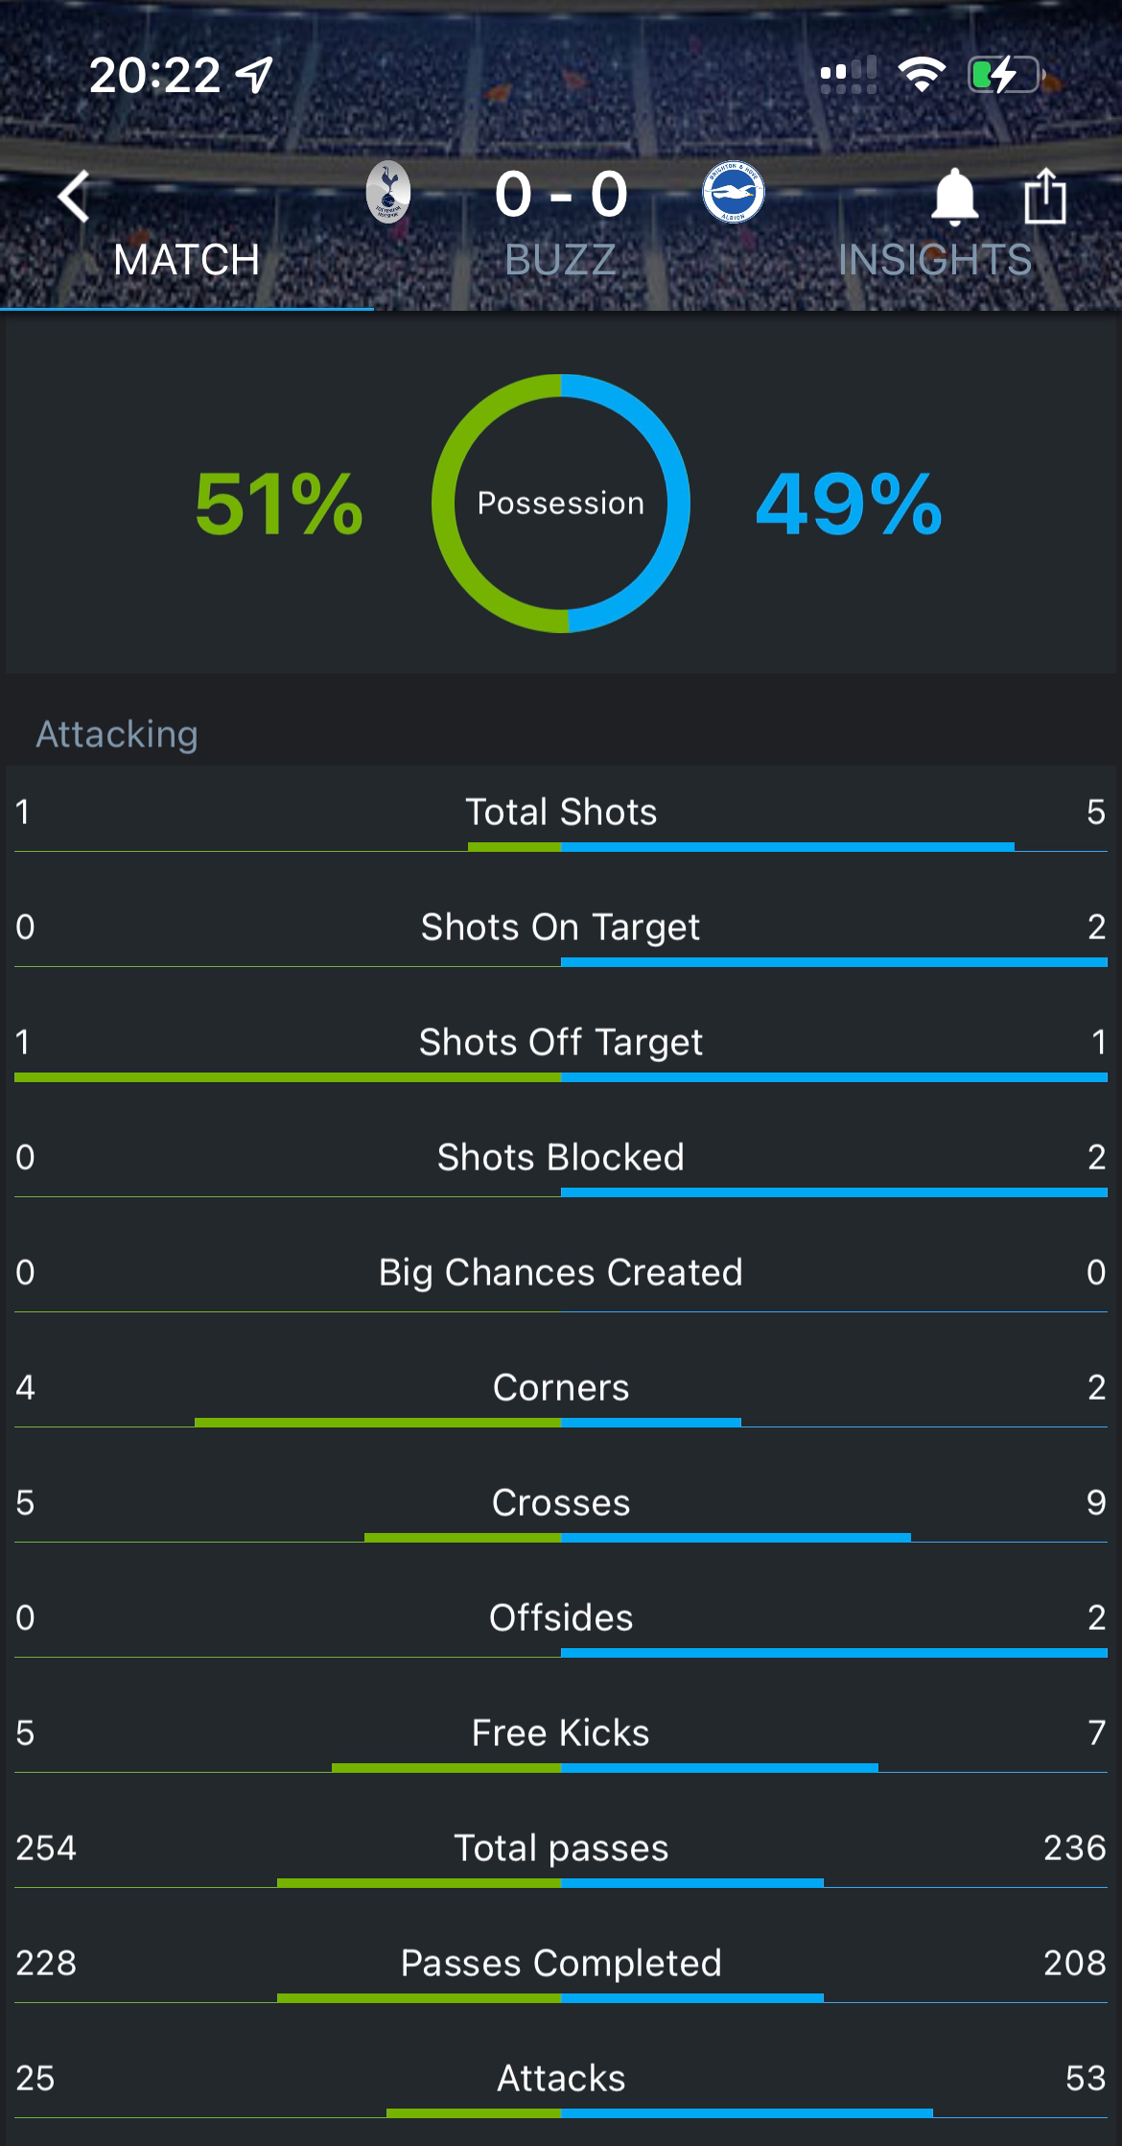
Task: Tap the Attacking section header
Action: tap(117, 734)
